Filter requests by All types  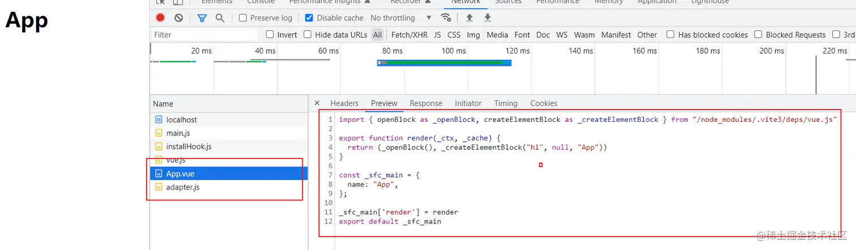pos(378,34)
